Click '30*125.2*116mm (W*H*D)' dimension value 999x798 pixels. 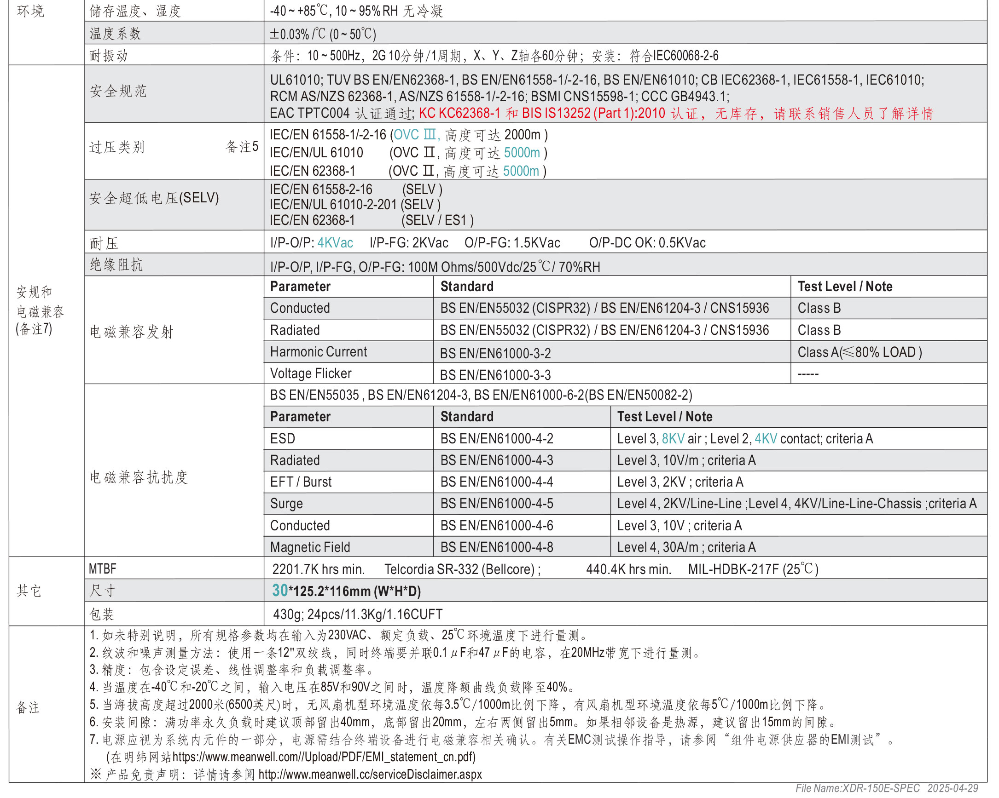pyautogui.click(x=347, y=591)
